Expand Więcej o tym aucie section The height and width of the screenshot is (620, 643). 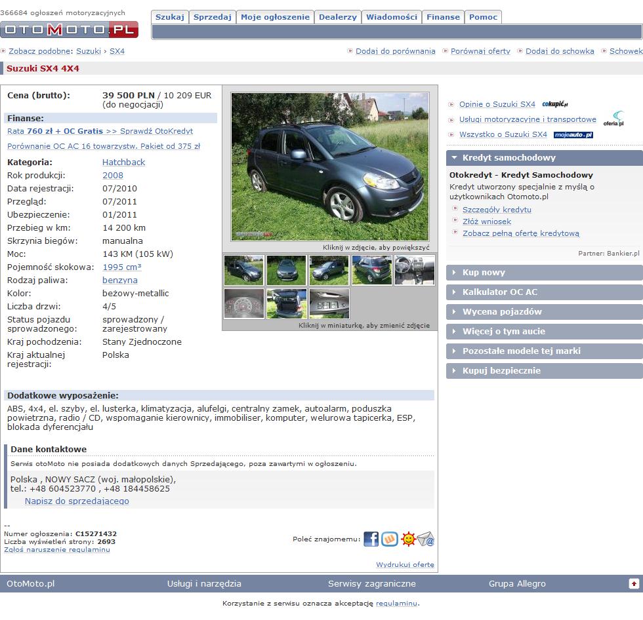545,331
